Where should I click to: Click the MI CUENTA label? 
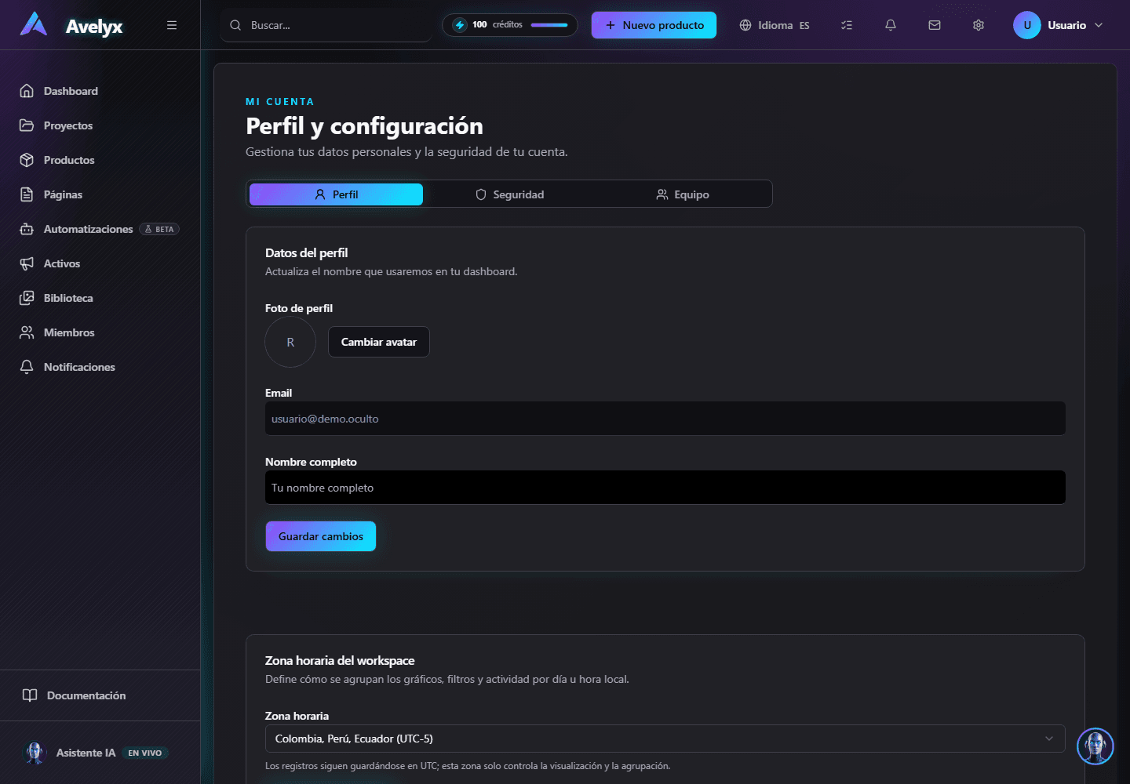[279, 102]
